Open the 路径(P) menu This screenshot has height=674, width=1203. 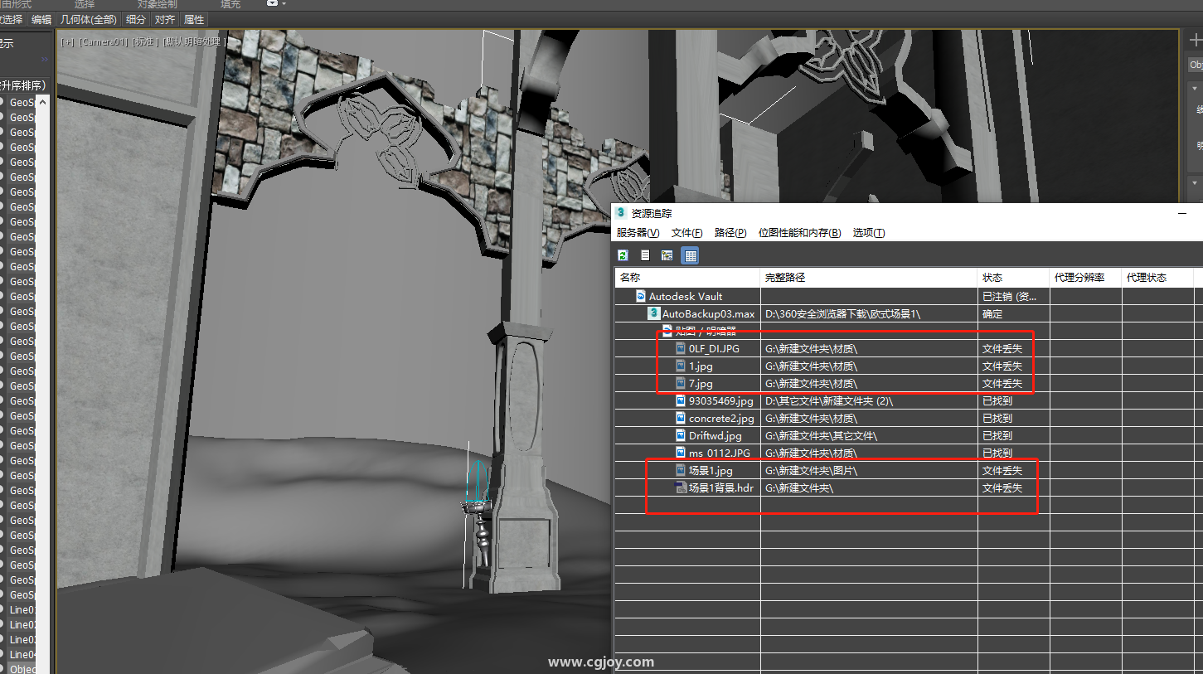click(730, 233)
